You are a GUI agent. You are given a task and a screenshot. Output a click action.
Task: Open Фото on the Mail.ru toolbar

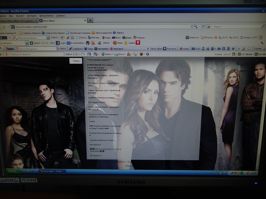(116, 37)
